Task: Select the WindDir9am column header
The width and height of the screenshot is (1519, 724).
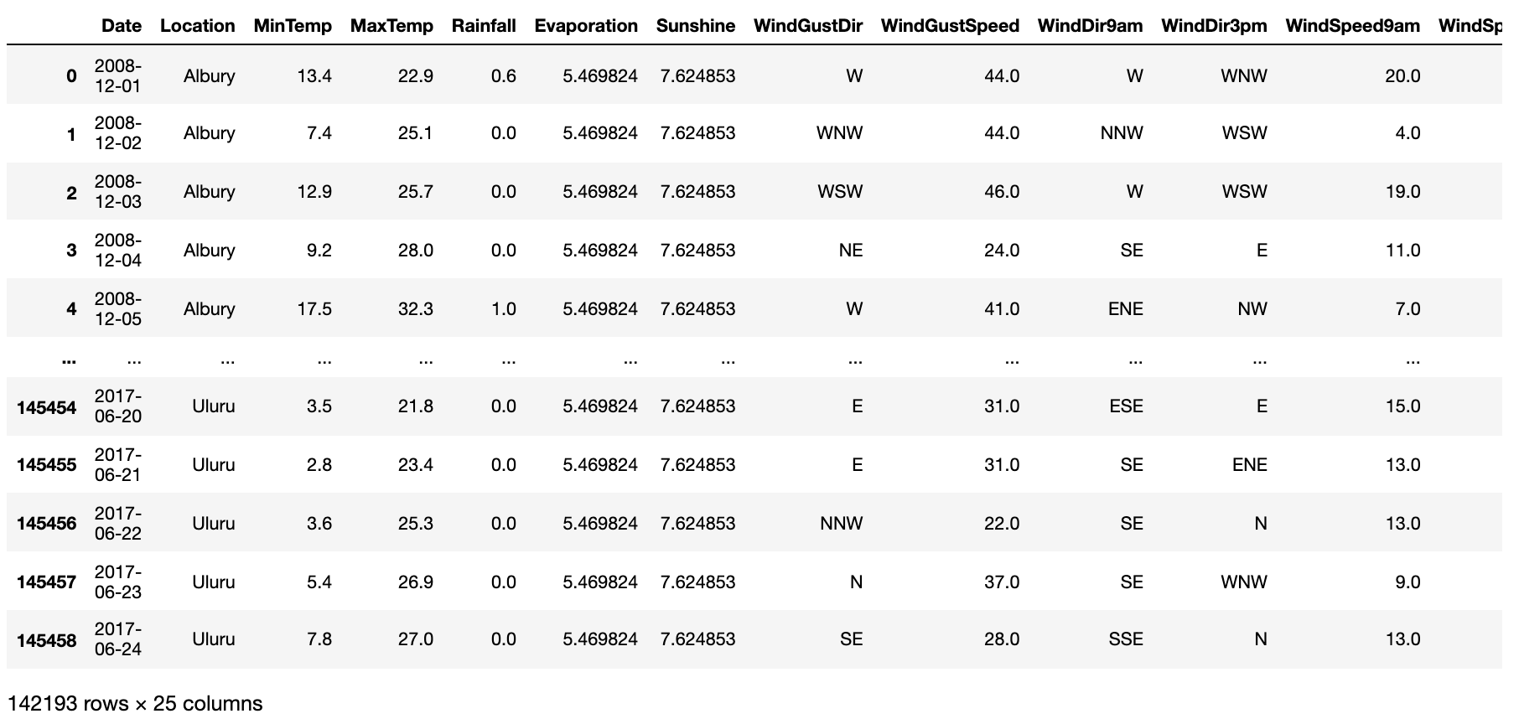Action: coord(1090,26)
